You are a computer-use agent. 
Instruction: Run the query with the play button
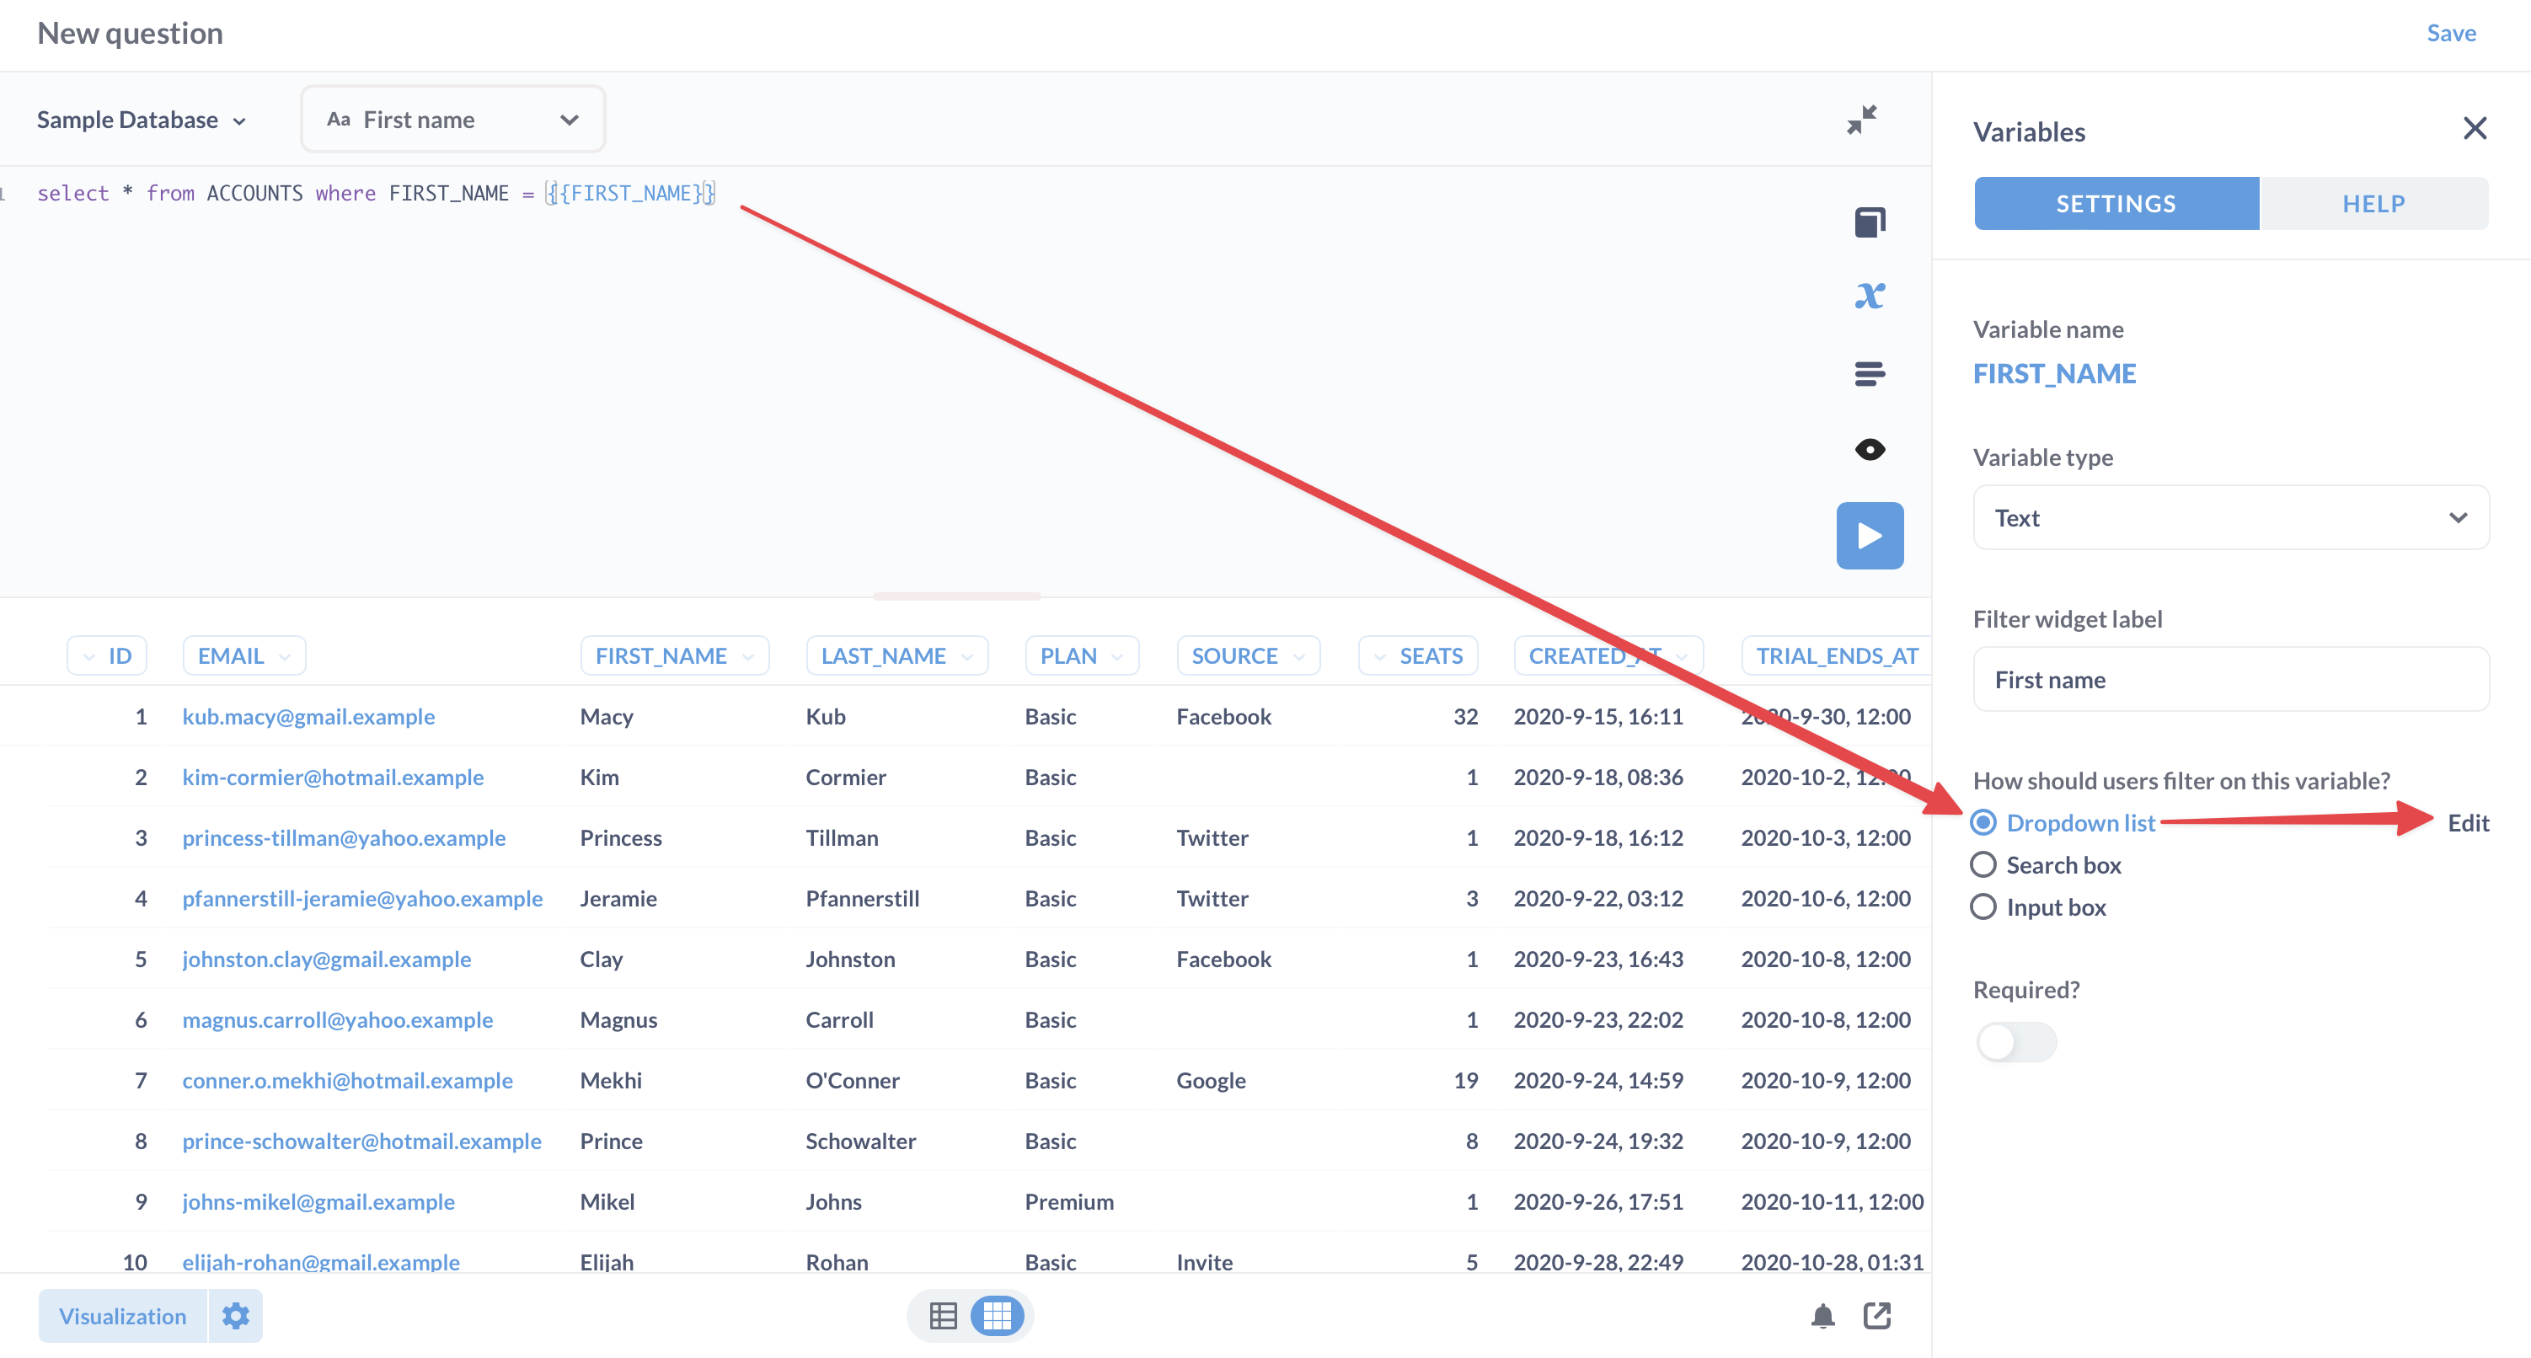(x=1869, y=536)
